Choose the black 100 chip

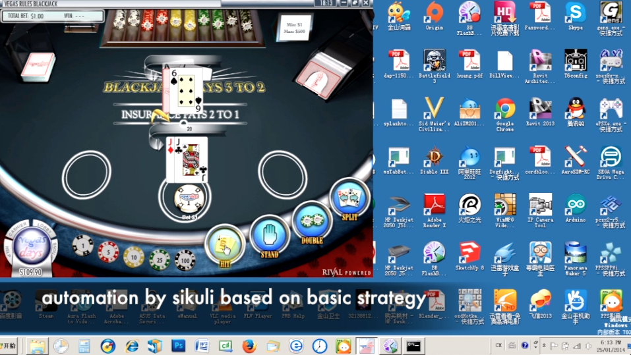click(x=185, y=261)
